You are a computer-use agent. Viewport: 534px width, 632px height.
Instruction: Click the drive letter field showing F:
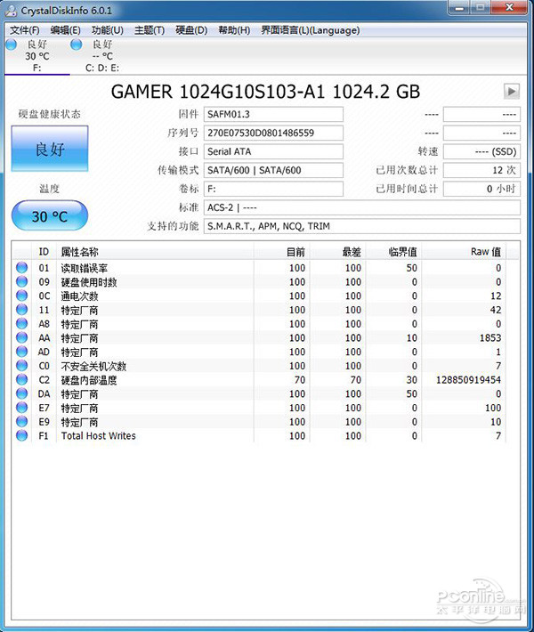click(273, 189)
